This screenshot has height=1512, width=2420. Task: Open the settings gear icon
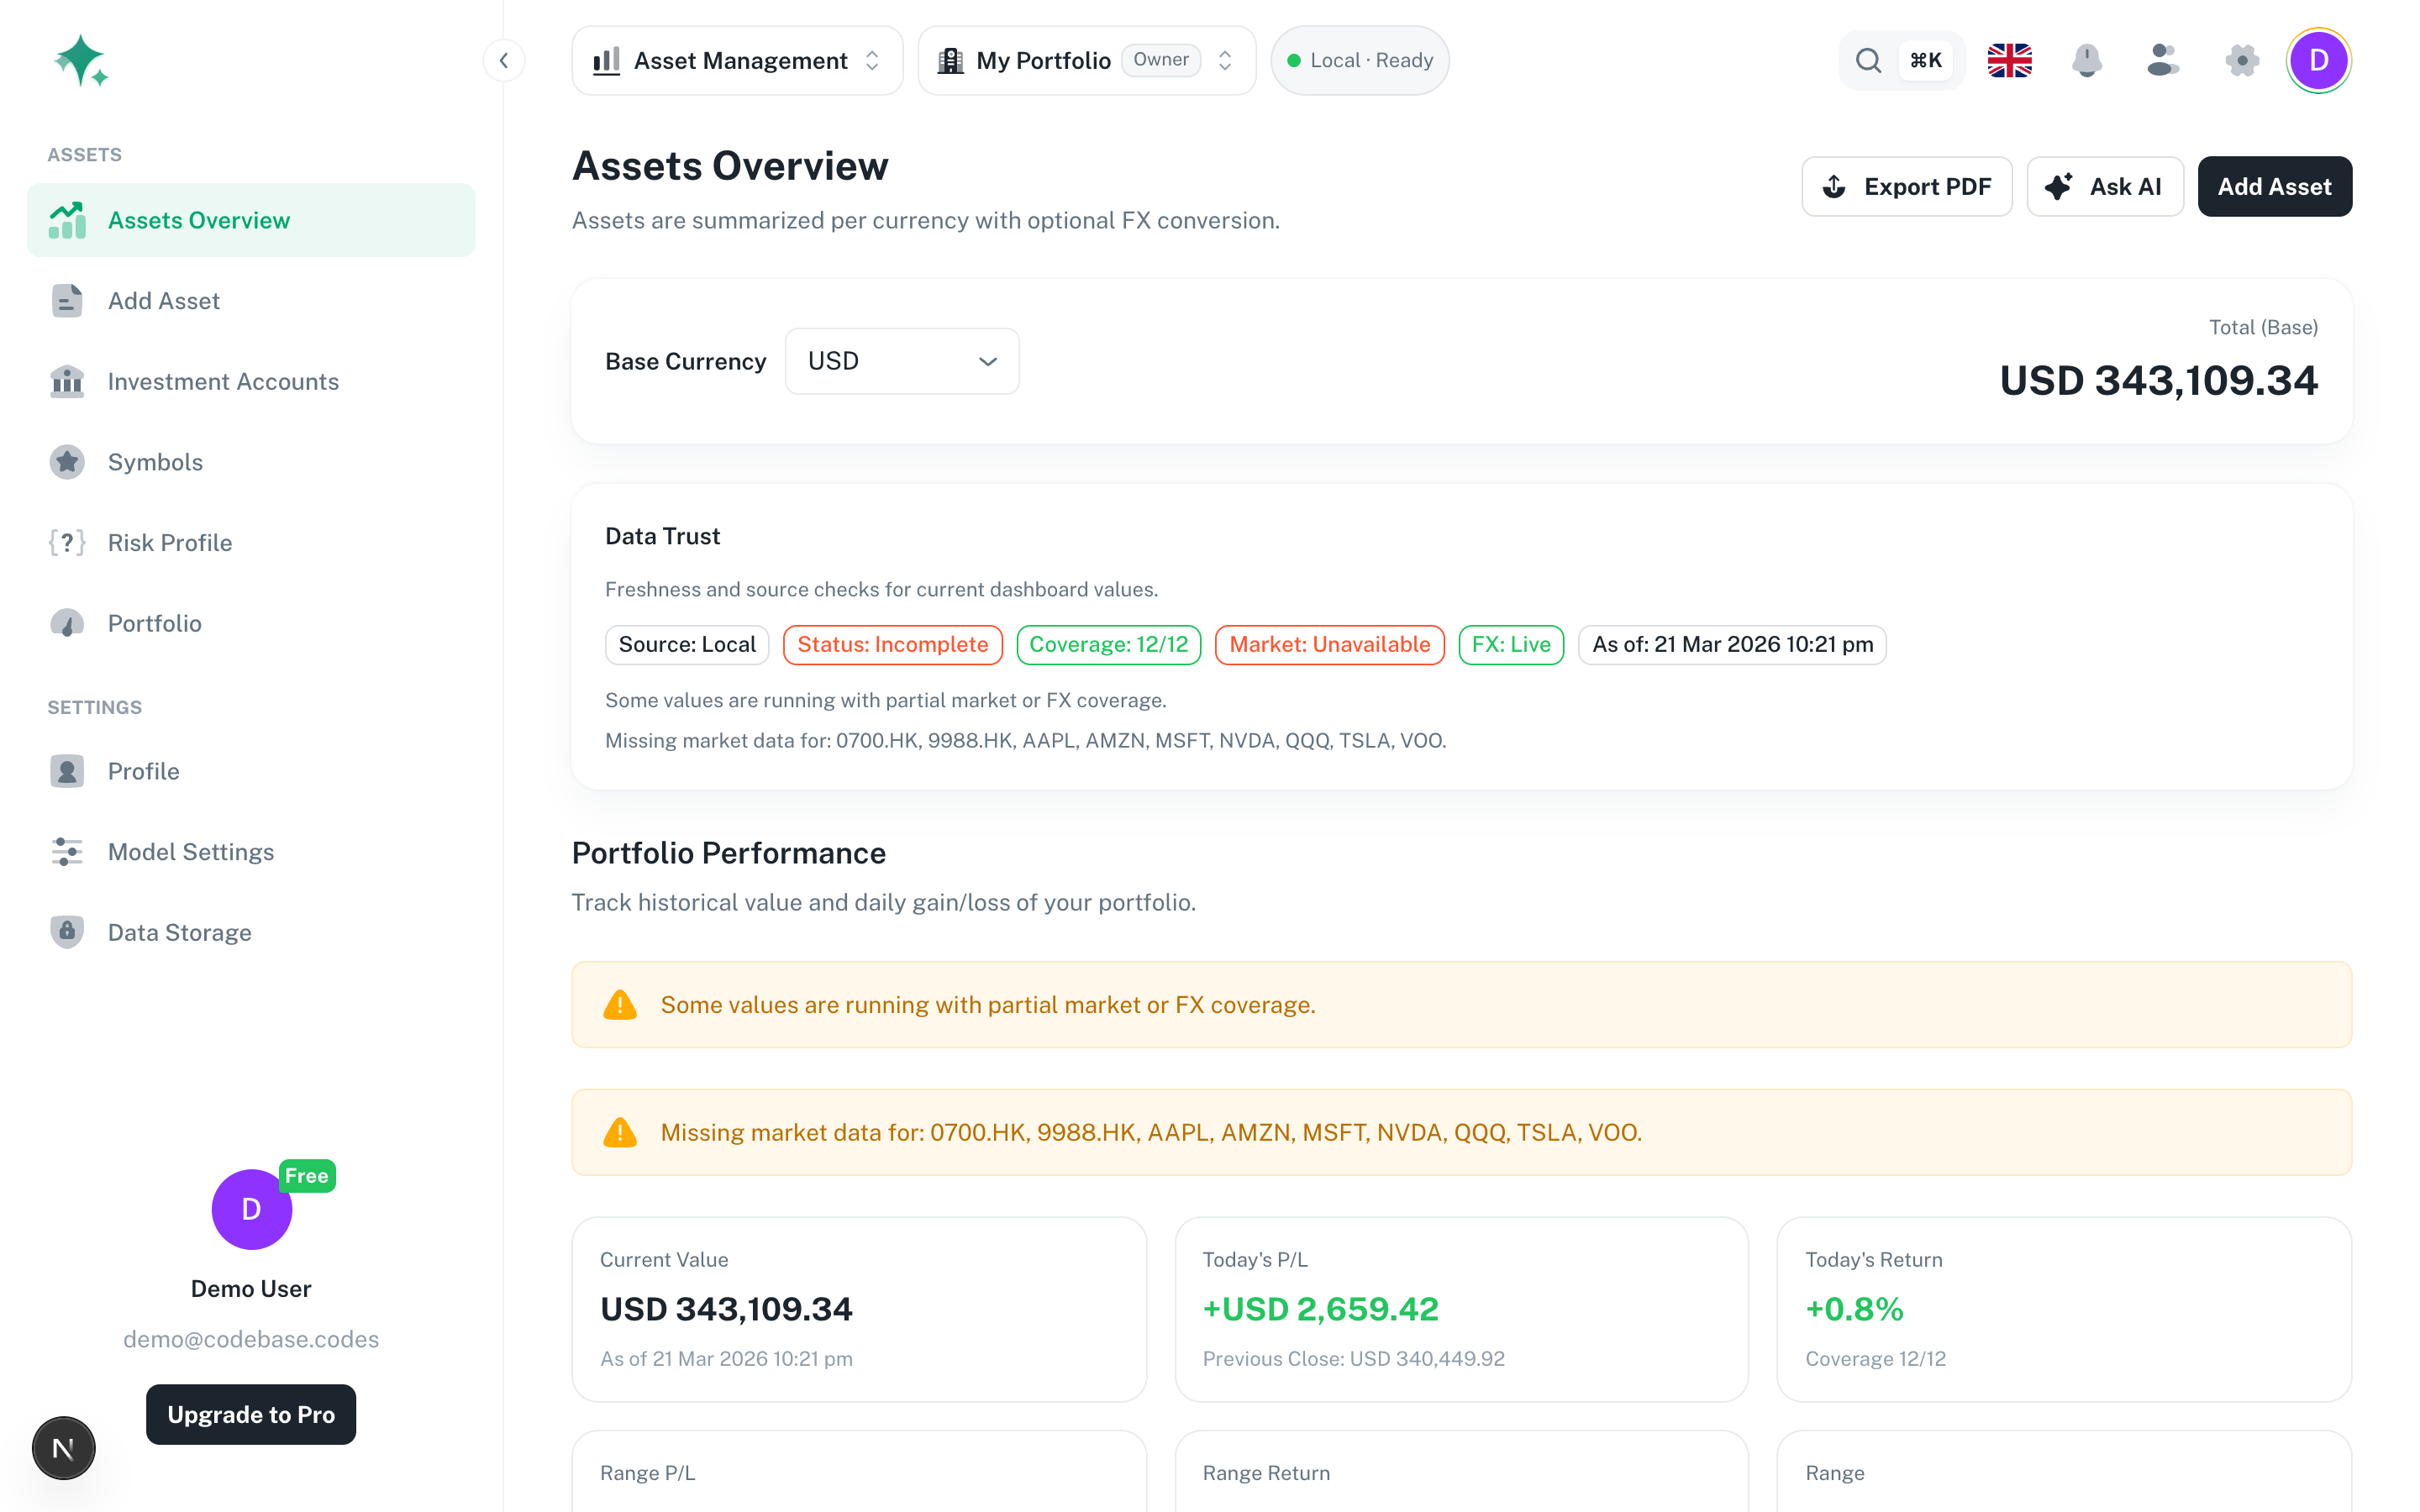pyautogui.click(x=2241, y=60)
